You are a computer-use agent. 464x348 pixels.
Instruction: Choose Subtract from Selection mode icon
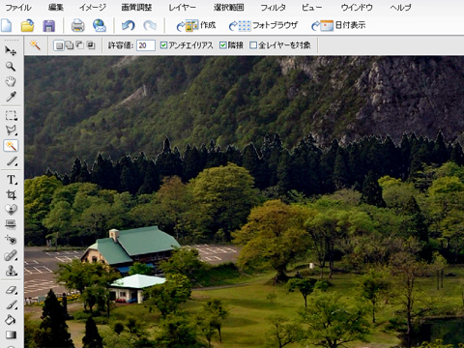(80, 45)
